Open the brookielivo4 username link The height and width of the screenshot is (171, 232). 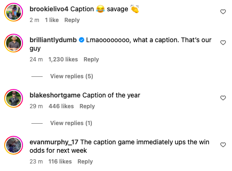(x=49, y=9)
